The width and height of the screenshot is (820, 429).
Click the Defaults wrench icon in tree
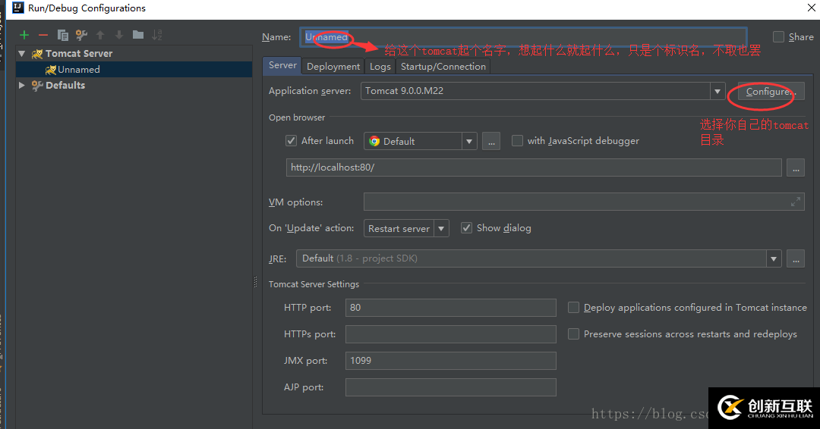[x=37, y=86]
